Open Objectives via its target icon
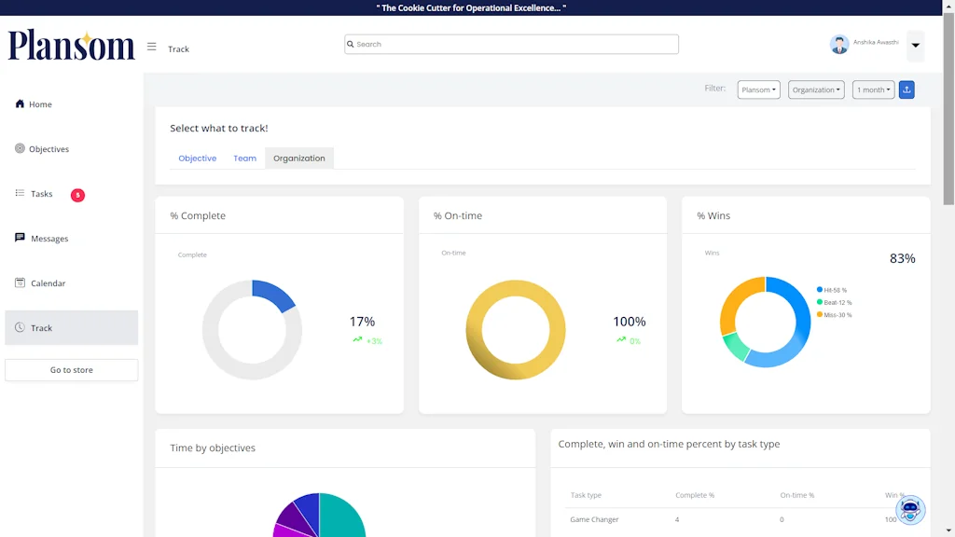 [20, 148]
